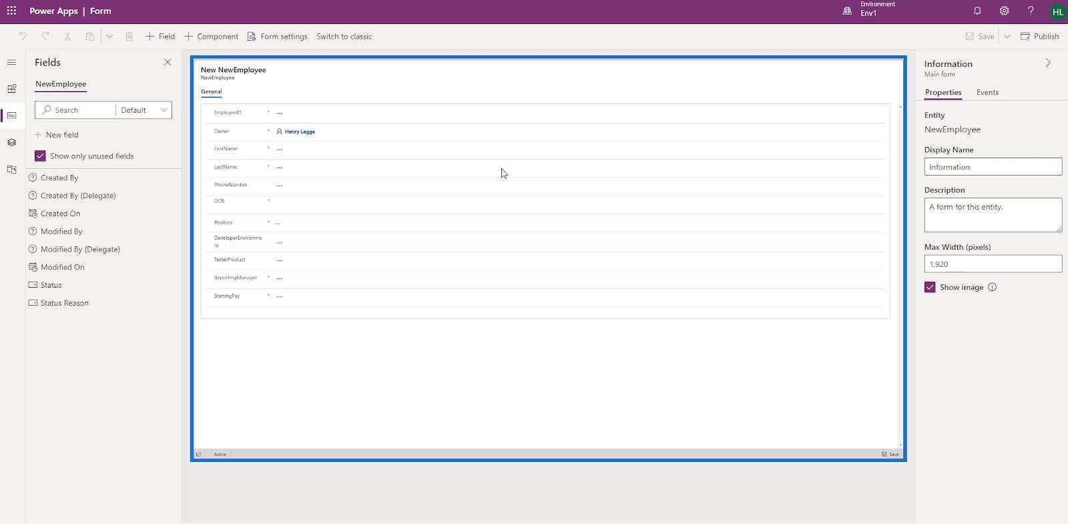Select the General form tab
1068x524 pixels.
pyautogui.click(x=211, y=91)
